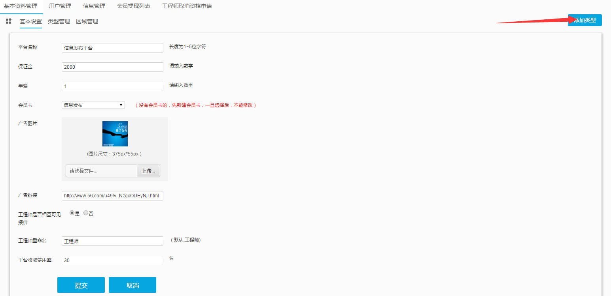Select 否 for engineer quote visibility
611x296 pixels.
[86, 213]
